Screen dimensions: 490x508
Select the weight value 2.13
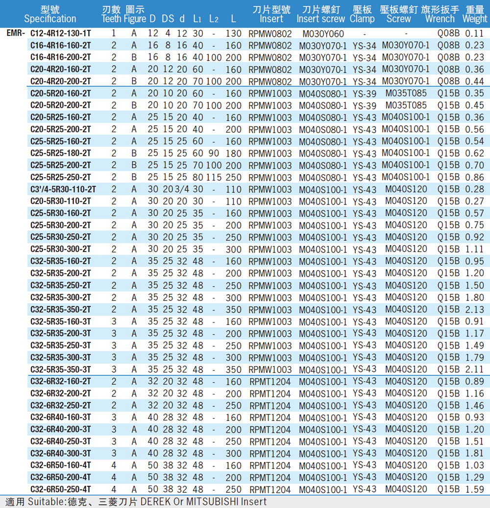[x=474, y=309]
